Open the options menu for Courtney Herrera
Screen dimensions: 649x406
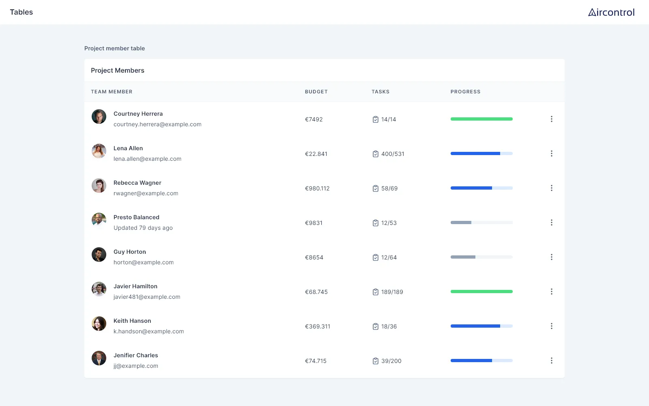[551, 119]
